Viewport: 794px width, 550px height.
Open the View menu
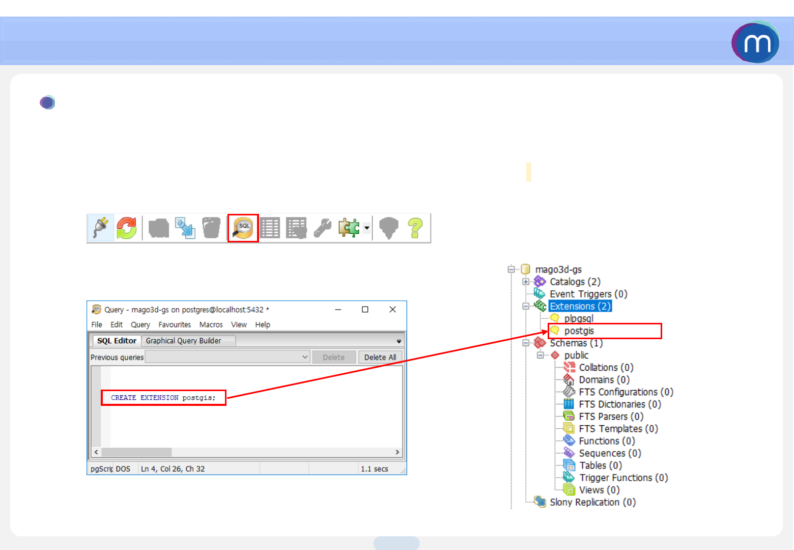pos(239,324)
